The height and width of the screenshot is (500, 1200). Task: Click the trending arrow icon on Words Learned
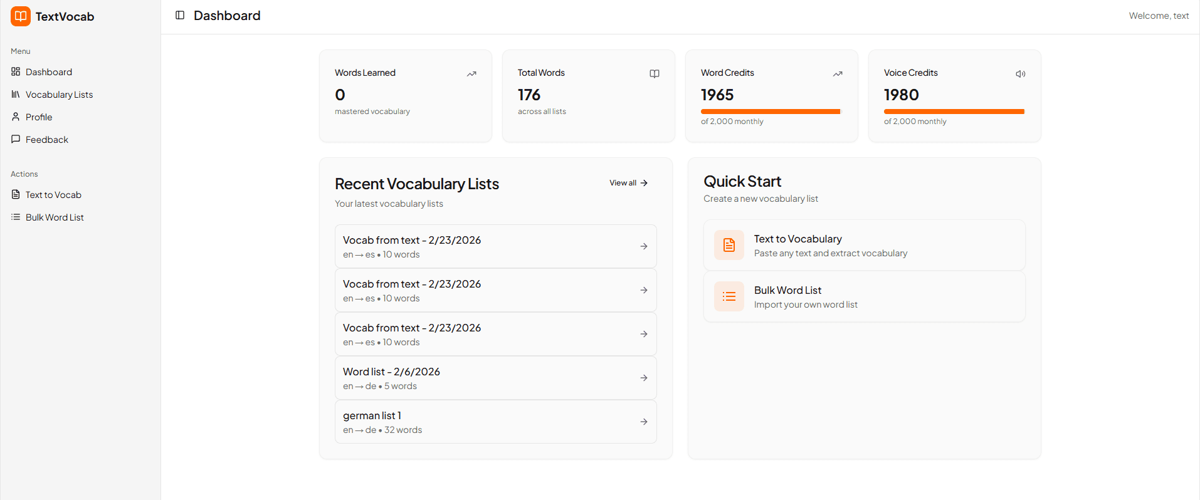pyautogui.click(x=471, y=74)
